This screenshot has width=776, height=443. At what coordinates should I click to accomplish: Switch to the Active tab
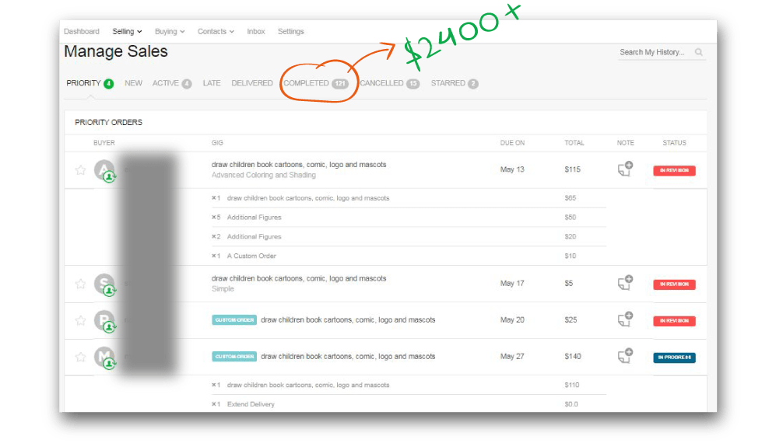172,83
